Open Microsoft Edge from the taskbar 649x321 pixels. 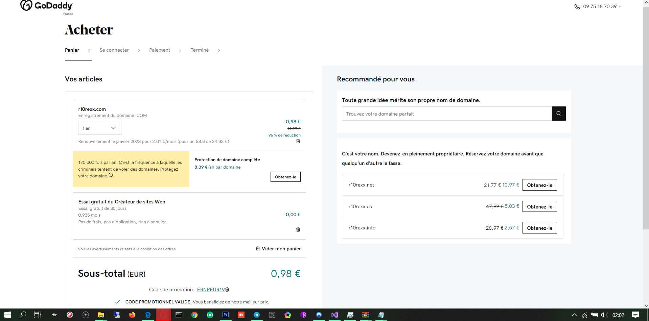(x=148, y=315)
